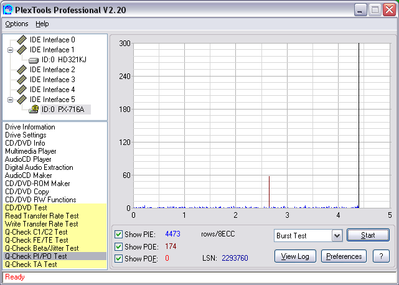Screen dimensions: 399x285
Task: Select Write Transfer Rate Test
Action: [x=55, y=224]
